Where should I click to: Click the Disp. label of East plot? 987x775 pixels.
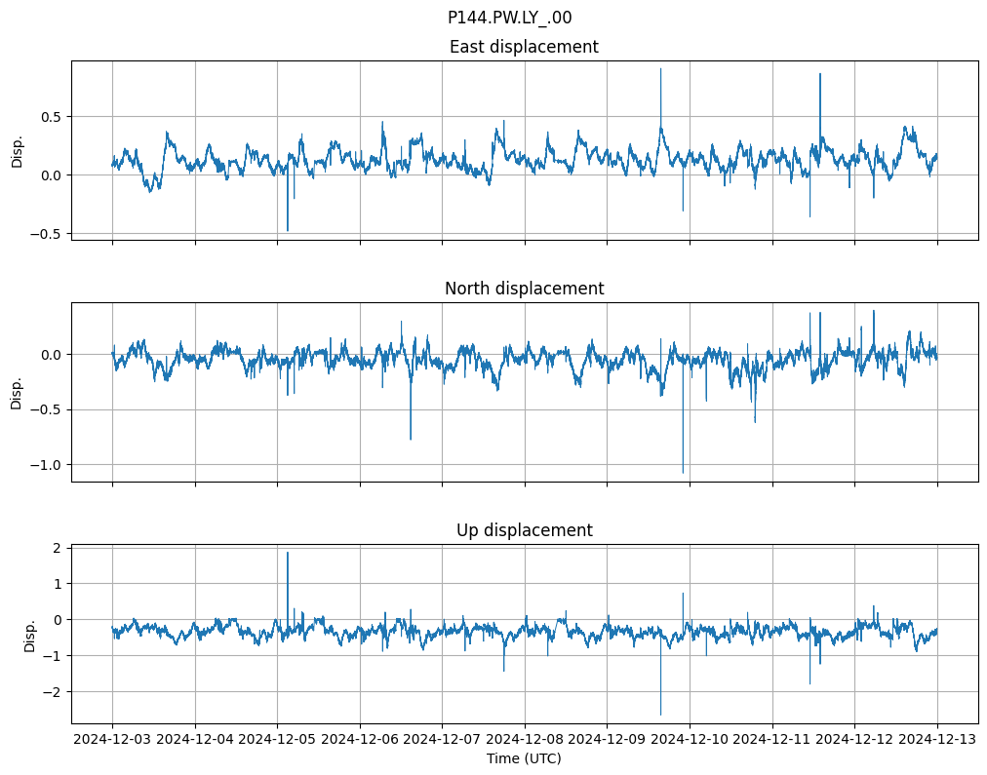(x=17, y=150)
